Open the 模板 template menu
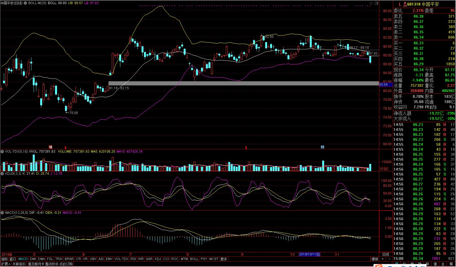 (x=375, y=259)
